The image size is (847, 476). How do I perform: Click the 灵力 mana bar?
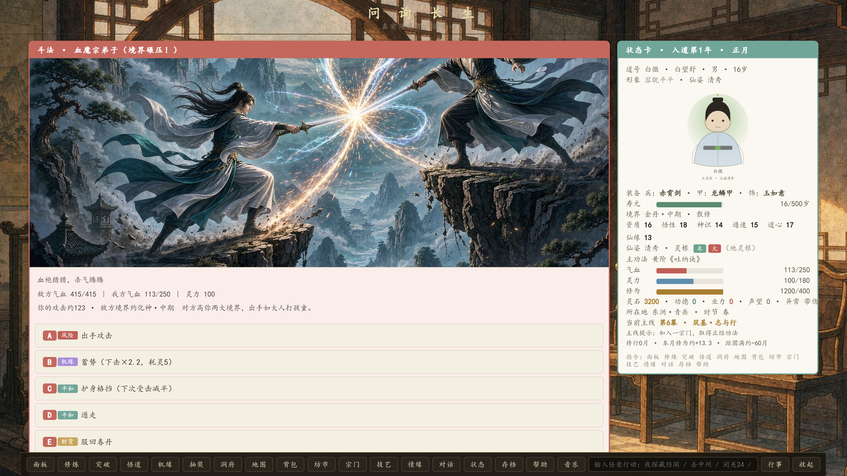pyautogui.click(x=690, y=281)
